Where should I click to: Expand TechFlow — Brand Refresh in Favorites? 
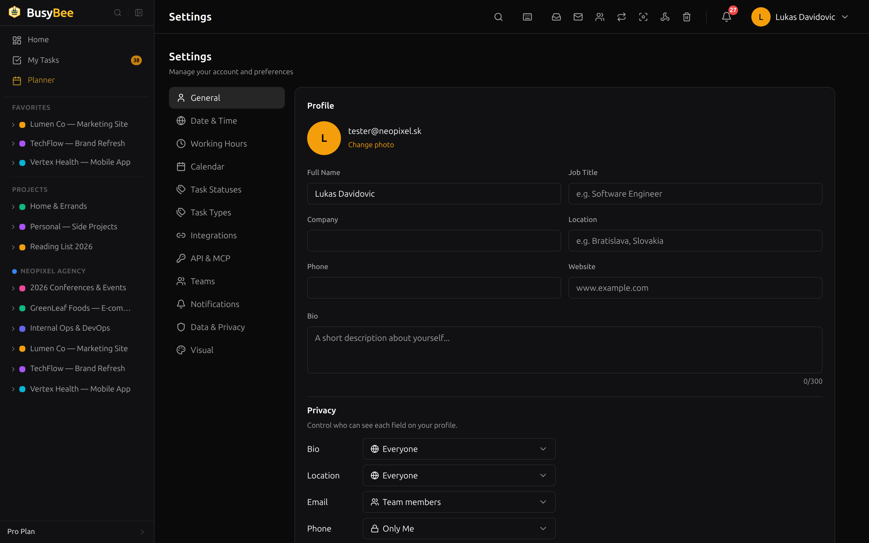[13, 144]
